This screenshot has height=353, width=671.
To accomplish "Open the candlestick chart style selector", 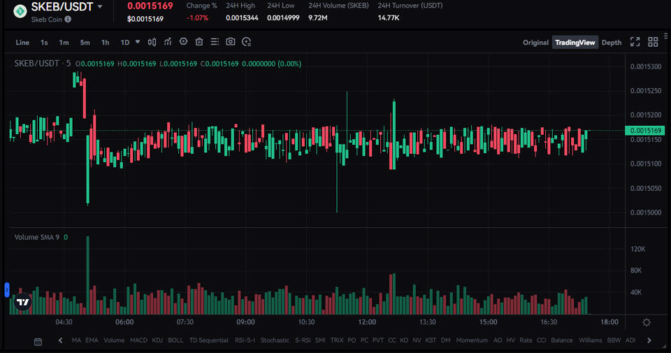I will point(152,42).
